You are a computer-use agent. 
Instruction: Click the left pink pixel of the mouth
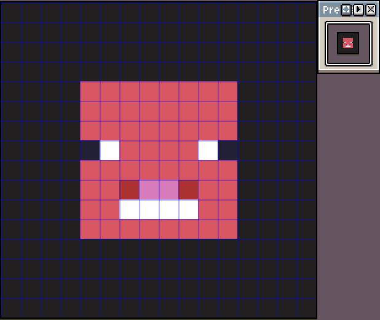pyautogui.click(x=149, y=190)
